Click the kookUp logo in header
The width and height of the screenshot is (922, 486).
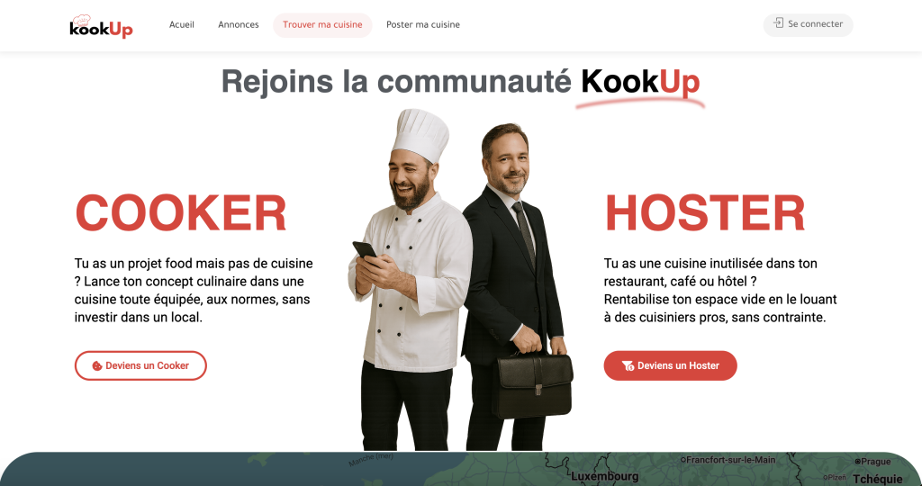click(x=101, y=26)
